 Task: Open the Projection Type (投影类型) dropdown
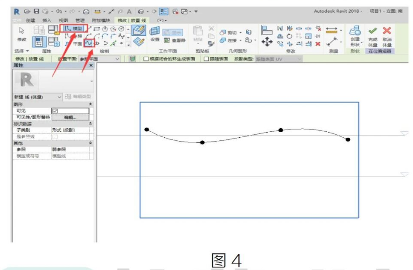(279, 59)
